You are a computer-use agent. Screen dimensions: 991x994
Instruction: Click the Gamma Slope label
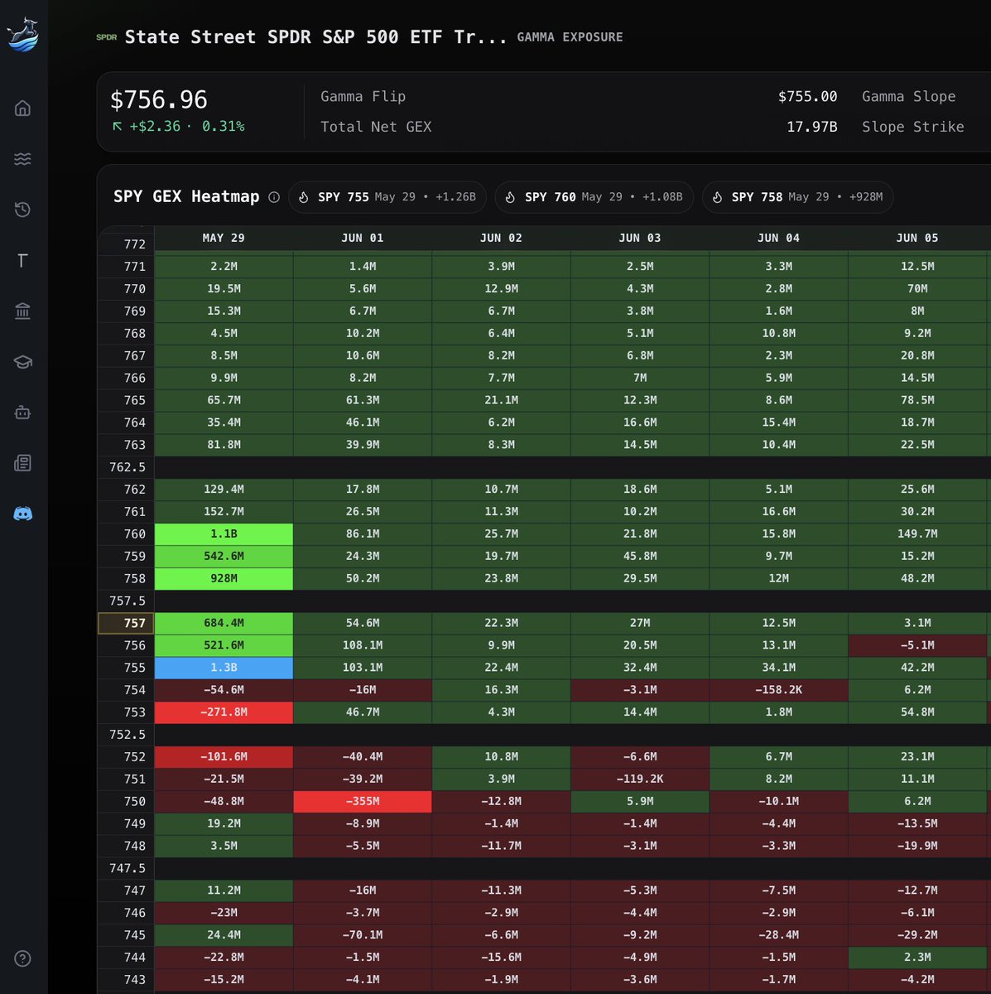click(909, 97)
